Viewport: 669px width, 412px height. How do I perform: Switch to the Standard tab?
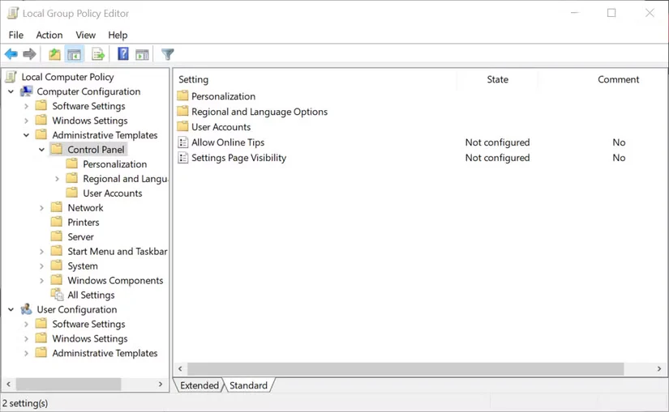click(248, 385)
